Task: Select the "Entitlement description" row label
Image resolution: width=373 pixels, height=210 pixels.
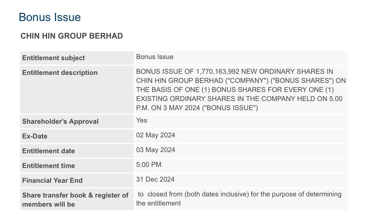Action: [x=60, y=73]
